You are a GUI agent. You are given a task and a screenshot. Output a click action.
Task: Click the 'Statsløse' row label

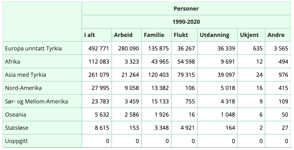click(x=17, y=128)
